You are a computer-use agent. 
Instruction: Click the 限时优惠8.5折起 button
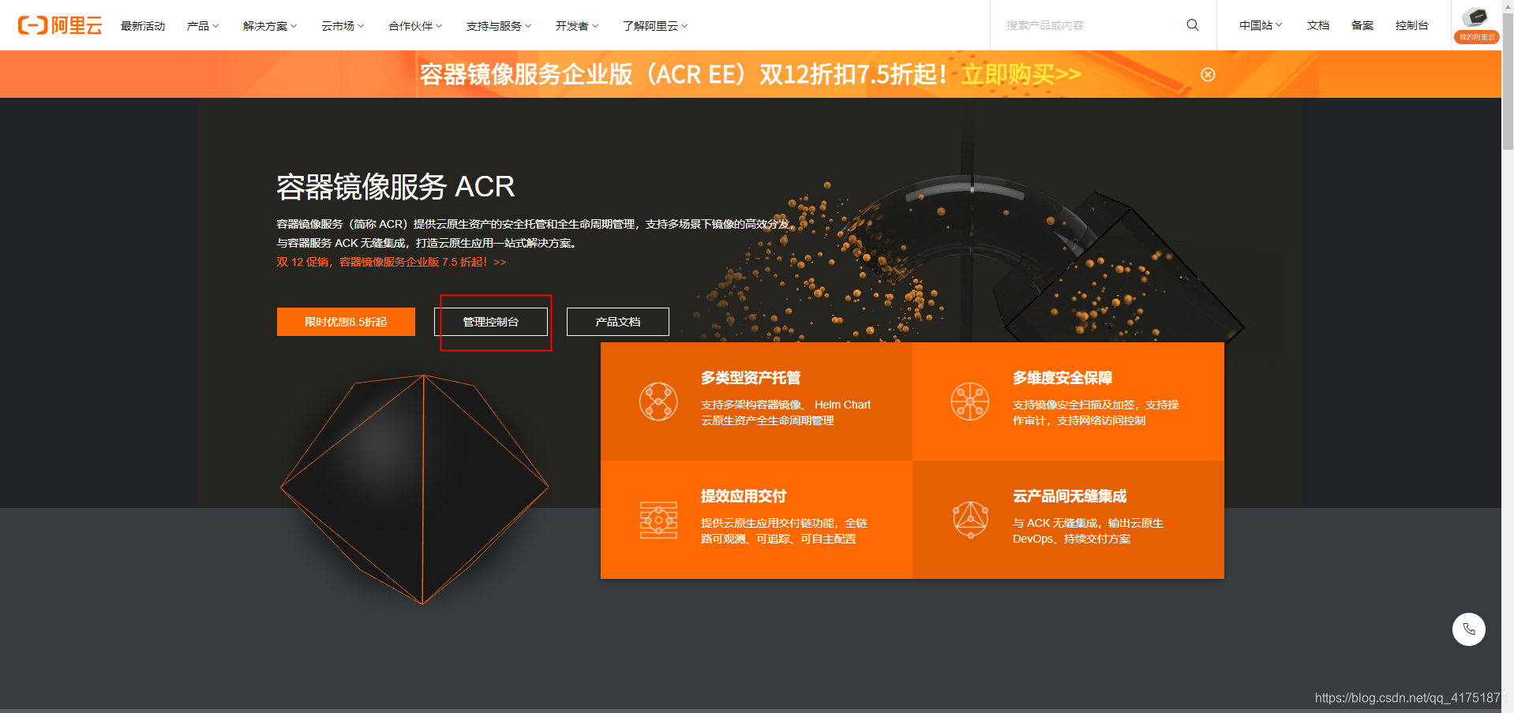pyautogui.click(x=346, y=322)
